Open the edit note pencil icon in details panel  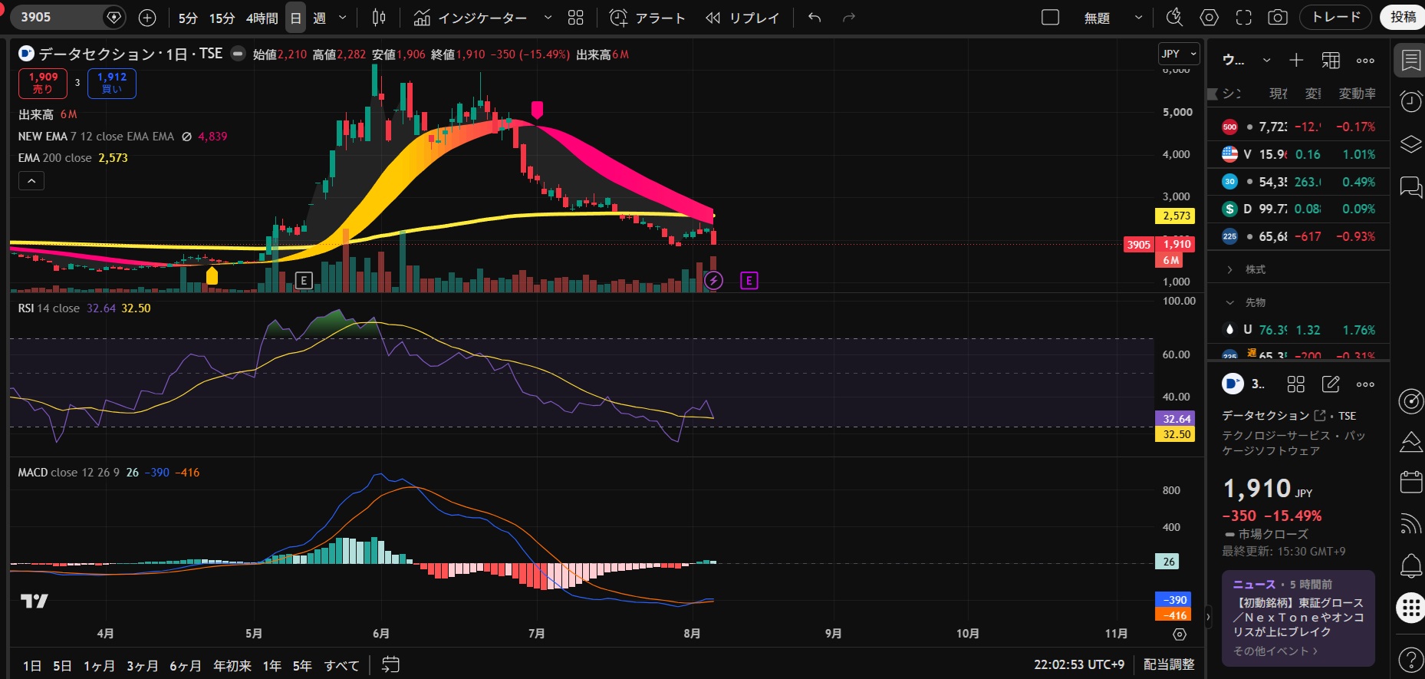[1331, 384]
